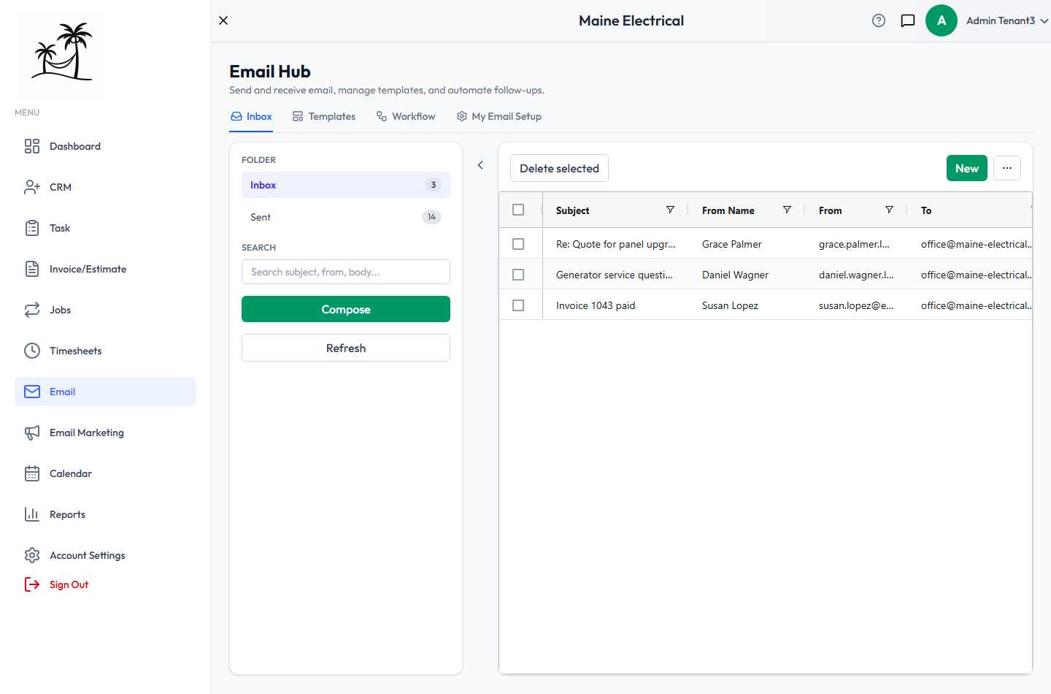Toggle the select-all checkbox in table header
This screenshot has height=694, width=1051.
pos(518,210)
